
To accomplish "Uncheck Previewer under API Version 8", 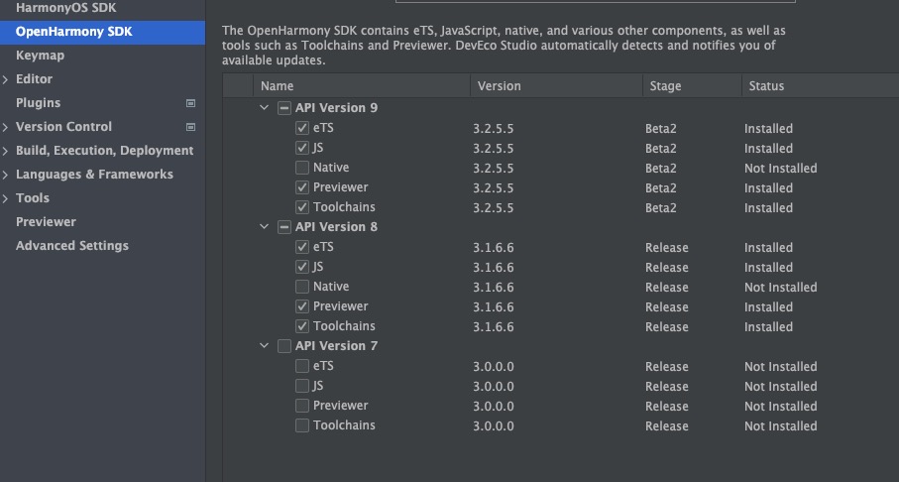I will (302, 306).
